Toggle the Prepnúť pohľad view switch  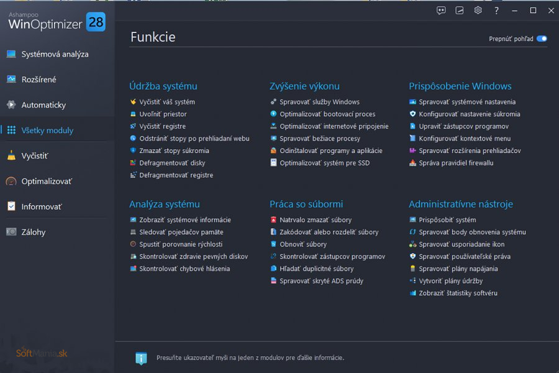(x=542, y=39)
